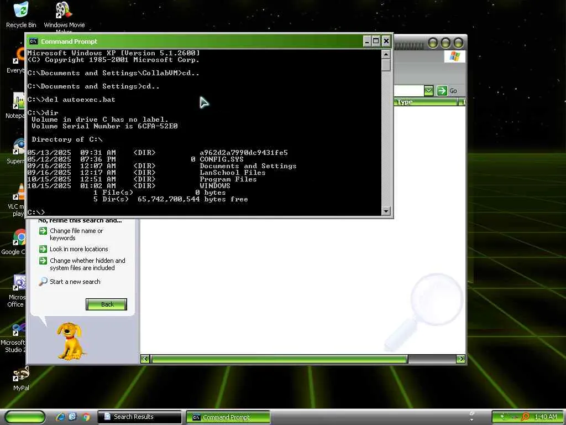566x425 pixels.
Task: Click the green arrow beside Look in more locations
Action: (43, 249)
